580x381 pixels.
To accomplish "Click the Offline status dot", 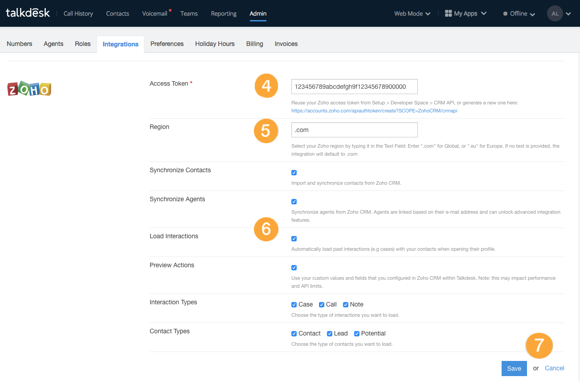I will pos(505,14).
